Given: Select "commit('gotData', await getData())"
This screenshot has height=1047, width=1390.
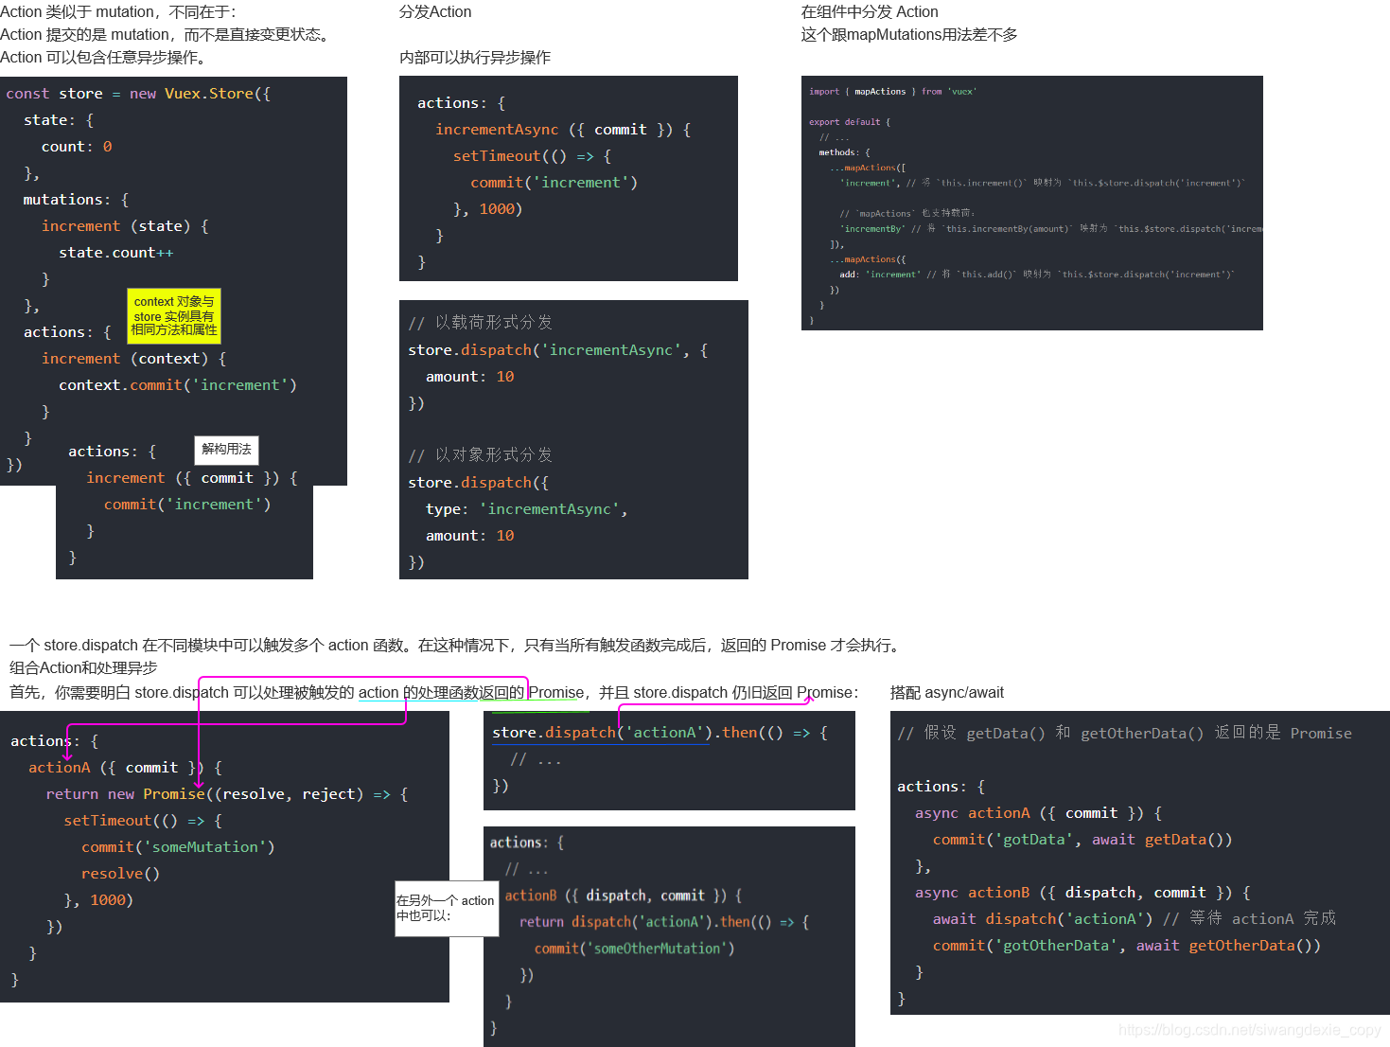Looking at the screenshot, I should [x=1082, y=840].
